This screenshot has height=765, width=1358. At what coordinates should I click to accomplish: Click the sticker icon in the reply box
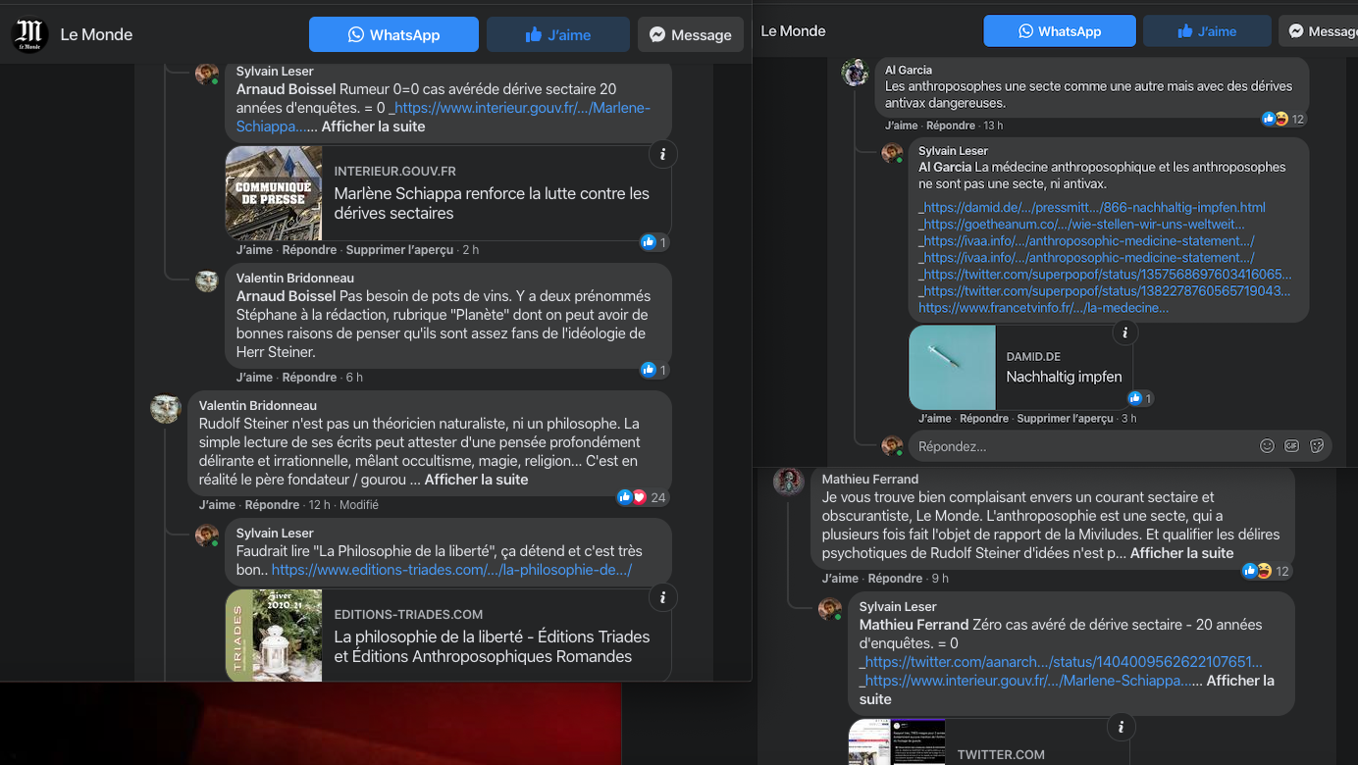coord(1317,446)
